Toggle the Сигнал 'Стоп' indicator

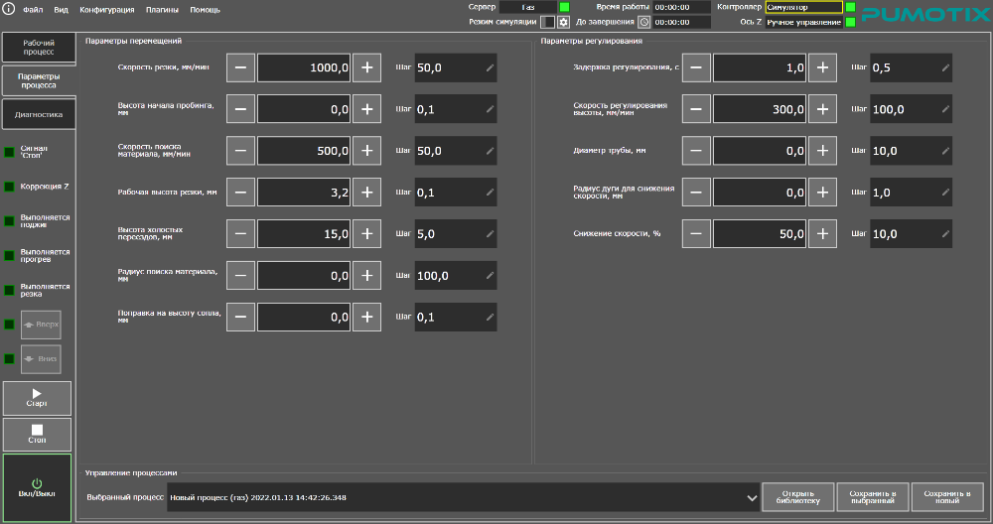[x=10, y=152]
